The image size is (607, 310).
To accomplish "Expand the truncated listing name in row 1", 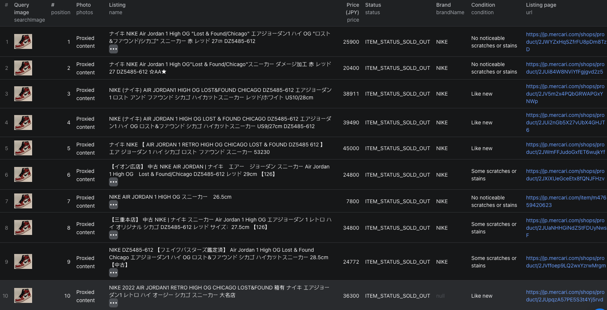I will (x=113, y=49).
